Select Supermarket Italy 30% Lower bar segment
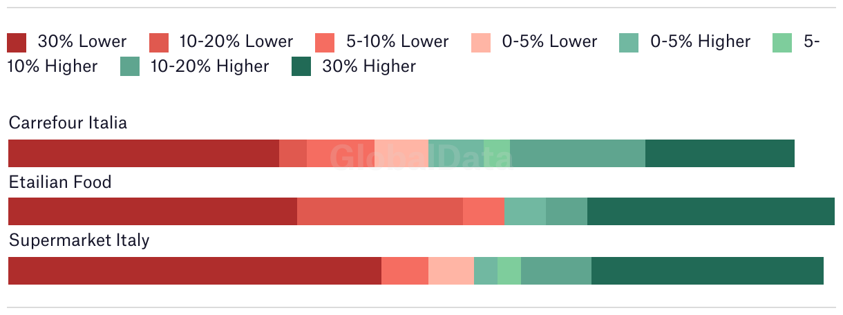 pos(195,271)
